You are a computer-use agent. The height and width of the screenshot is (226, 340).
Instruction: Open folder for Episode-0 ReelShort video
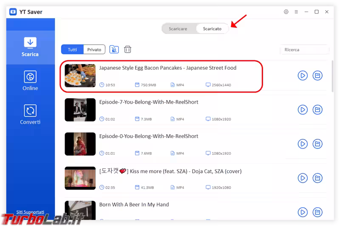click(317, 144)
